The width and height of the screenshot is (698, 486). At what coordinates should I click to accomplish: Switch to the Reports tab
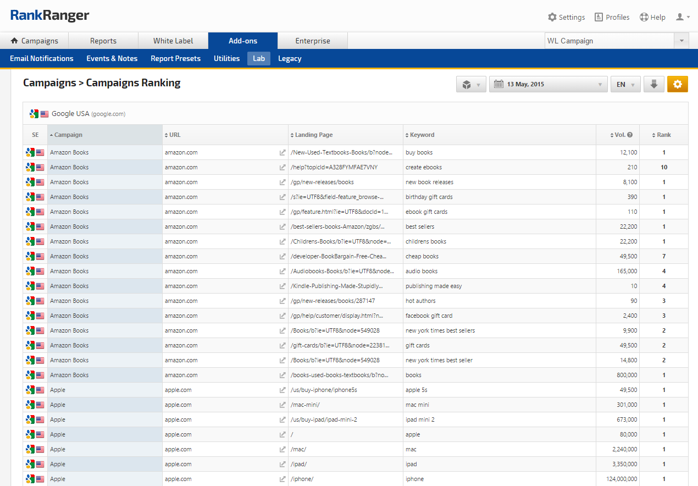[103, 41]
